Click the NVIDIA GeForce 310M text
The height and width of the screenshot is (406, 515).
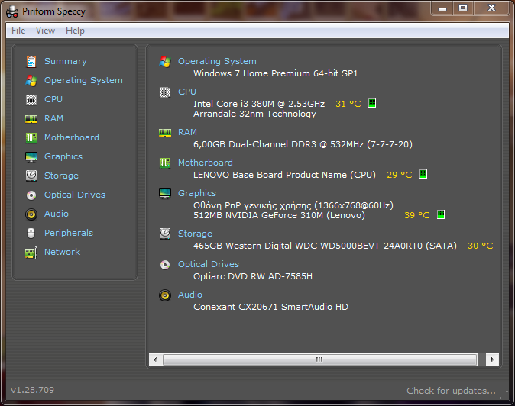pos(279,215)
